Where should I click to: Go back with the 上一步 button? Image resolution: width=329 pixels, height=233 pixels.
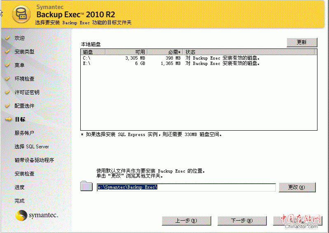[186, 221]
